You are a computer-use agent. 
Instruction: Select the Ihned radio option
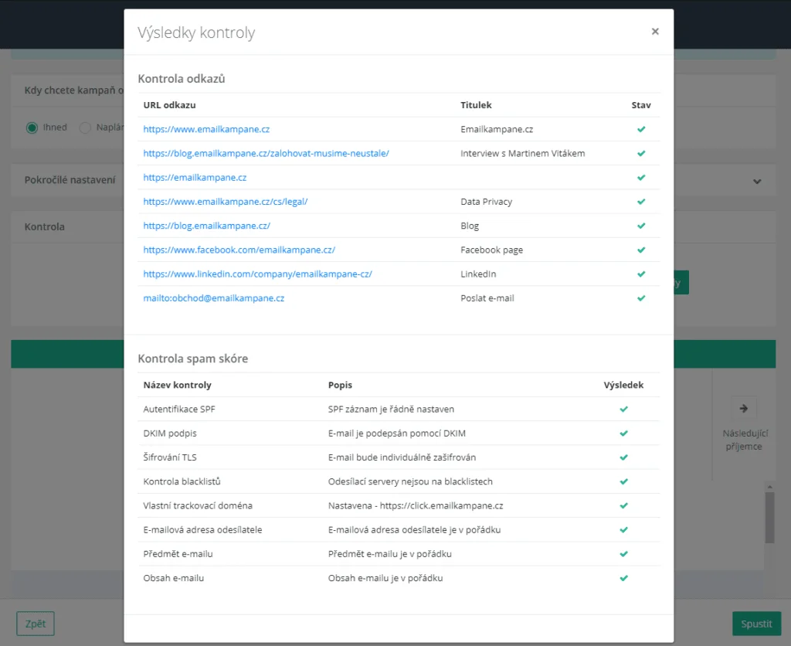32,127
